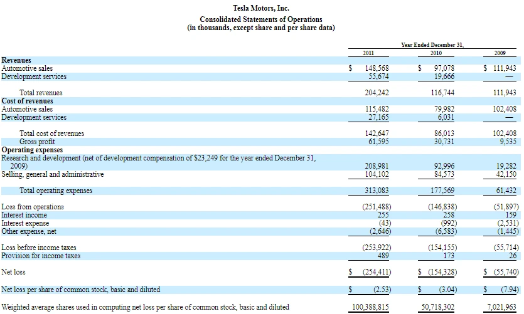Click 2011 development services cost 27,165

tap(378, 117)
